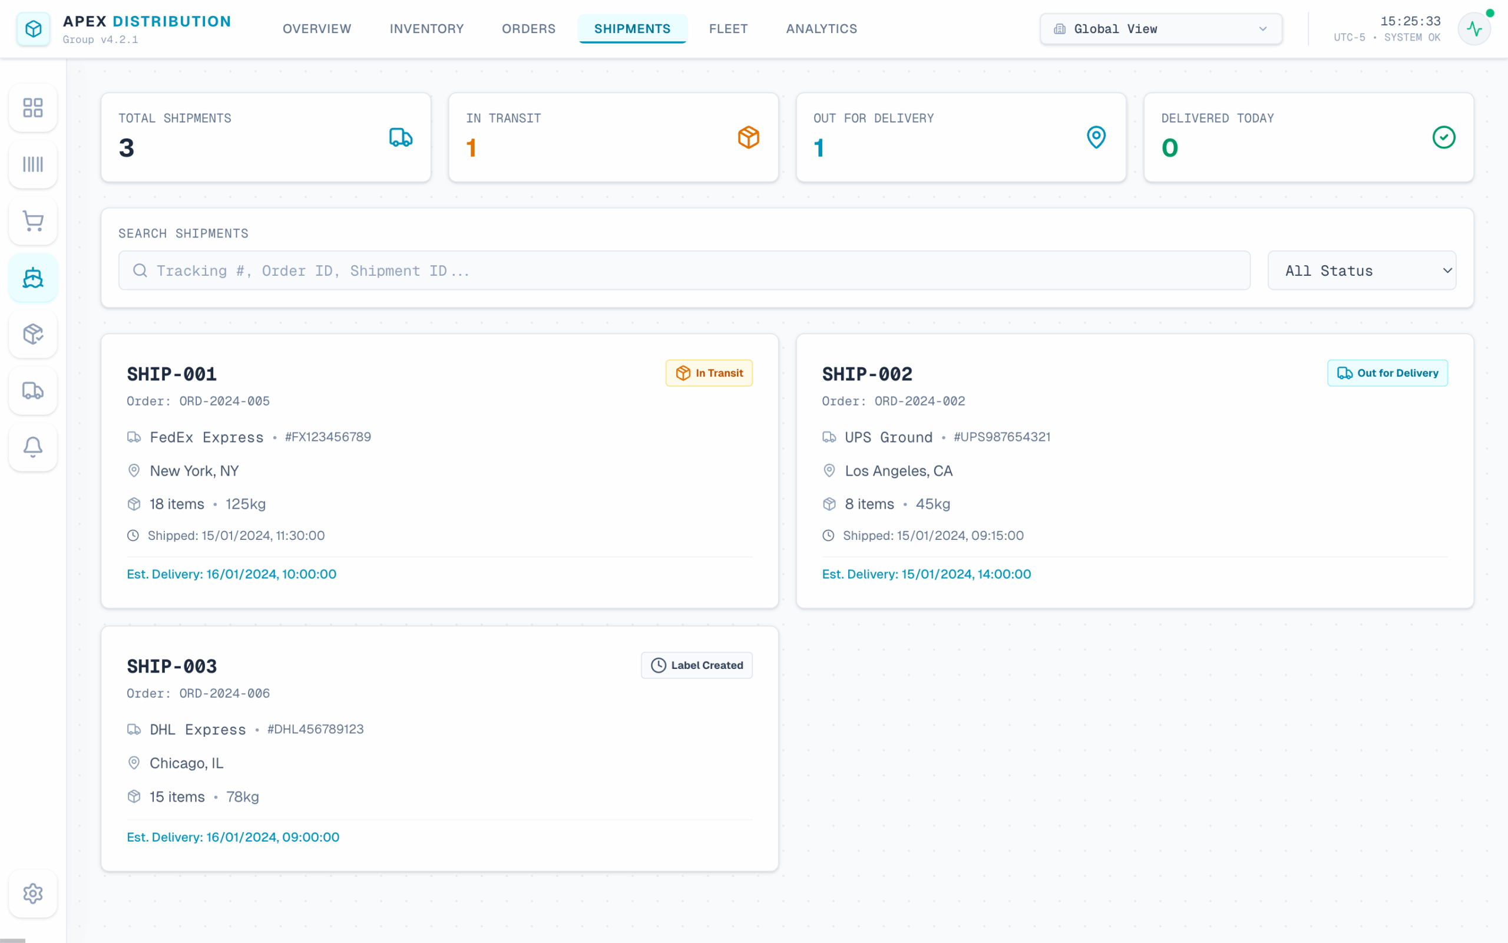Click the dashboard grid sidebar icon

33,107
